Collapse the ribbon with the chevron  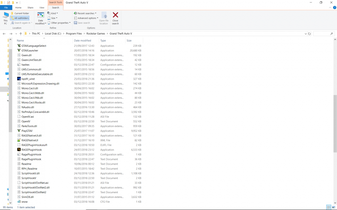coord(330,7)
